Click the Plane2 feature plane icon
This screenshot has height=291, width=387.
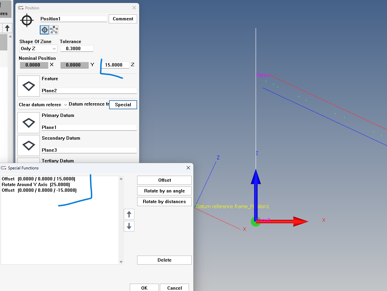click(28, 86)
